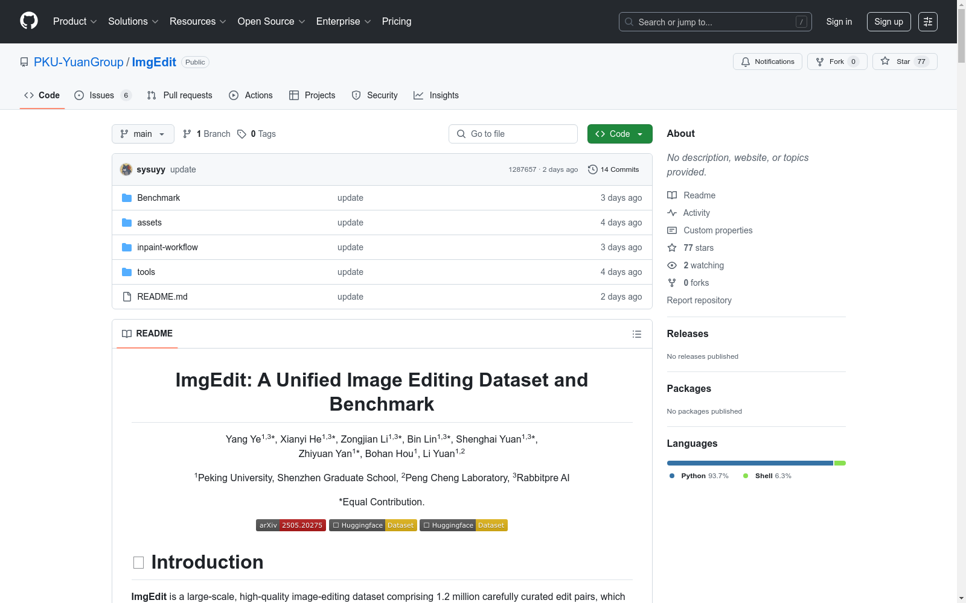Click the page vertical scrollbar
Viewport: 966px width, 603px height.
(x=961, y=301)
